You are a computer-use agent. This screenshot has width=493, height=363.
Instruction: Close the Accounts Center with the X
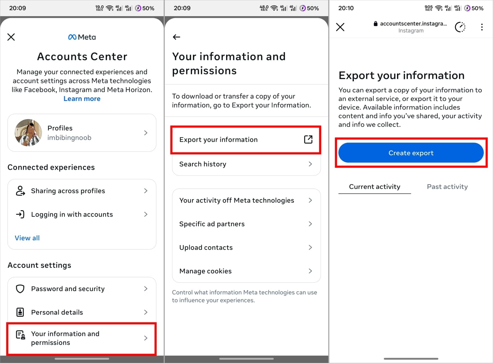pos(11,37)
